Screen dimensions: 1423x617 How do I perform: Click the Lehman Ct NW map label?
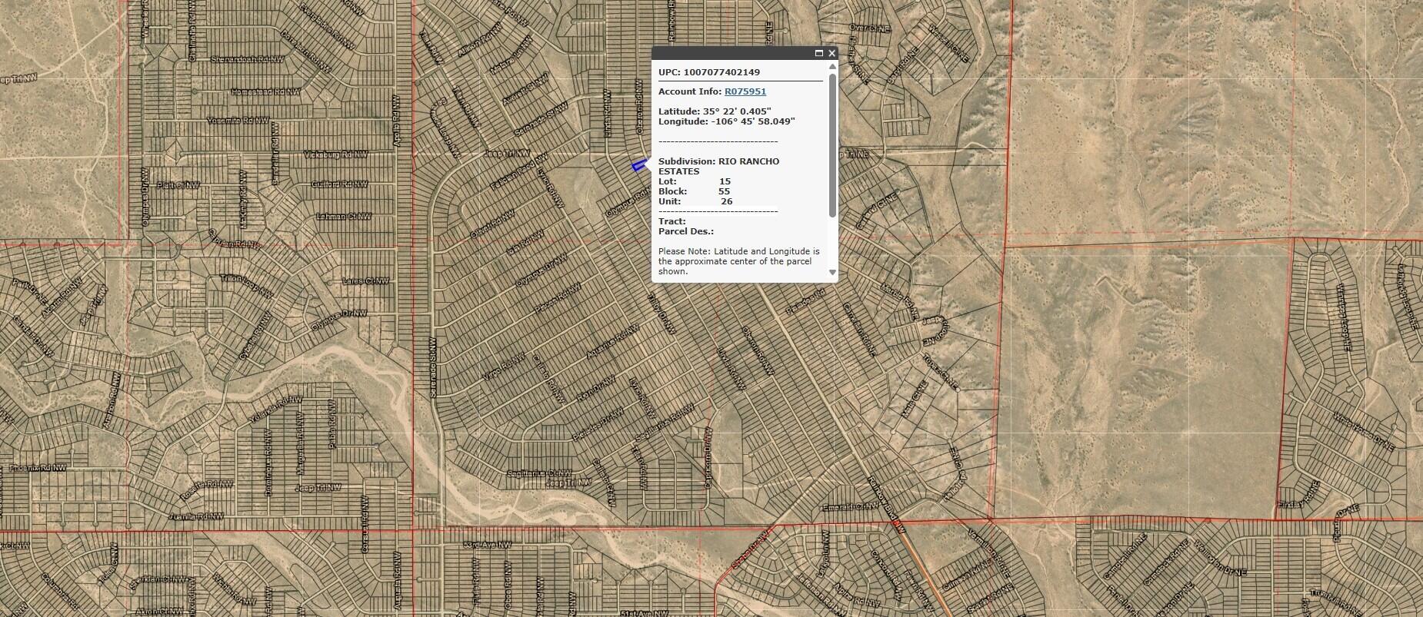click(x=344, y=217)
